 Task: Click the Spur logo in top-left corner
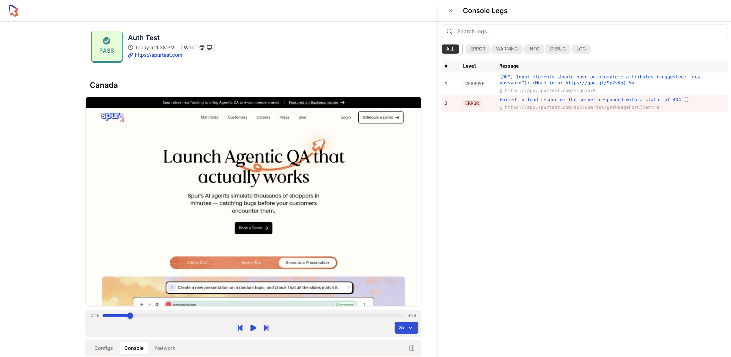coord(13,11)
